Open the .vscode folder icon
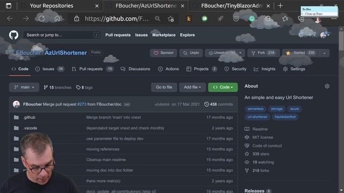The width and height of the screenshot is (344, 193). coord(16,128)
